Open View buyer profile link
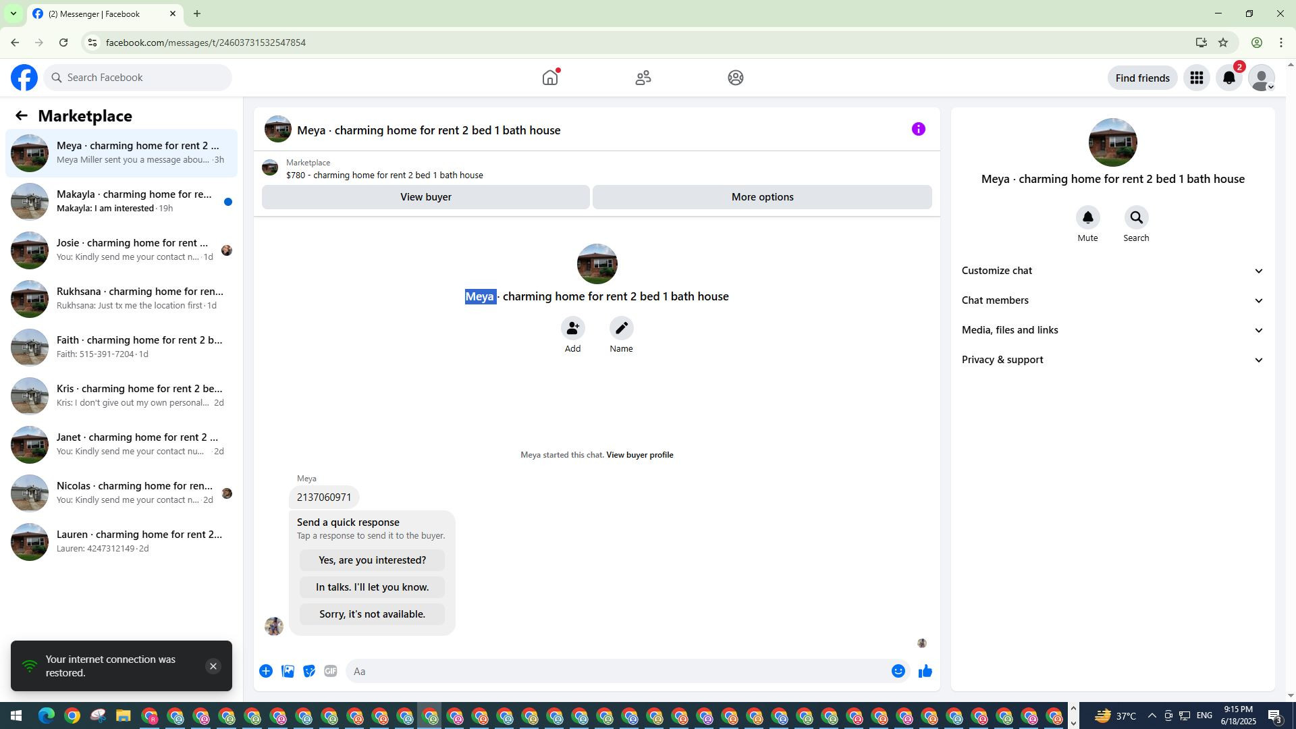The image size is (1296, 729). tap(639, 455)
